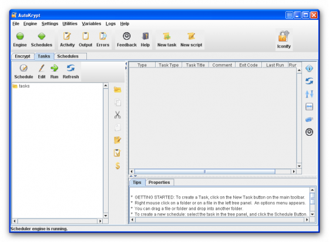Click Tips panel scroll down arrow

(312, 214)
